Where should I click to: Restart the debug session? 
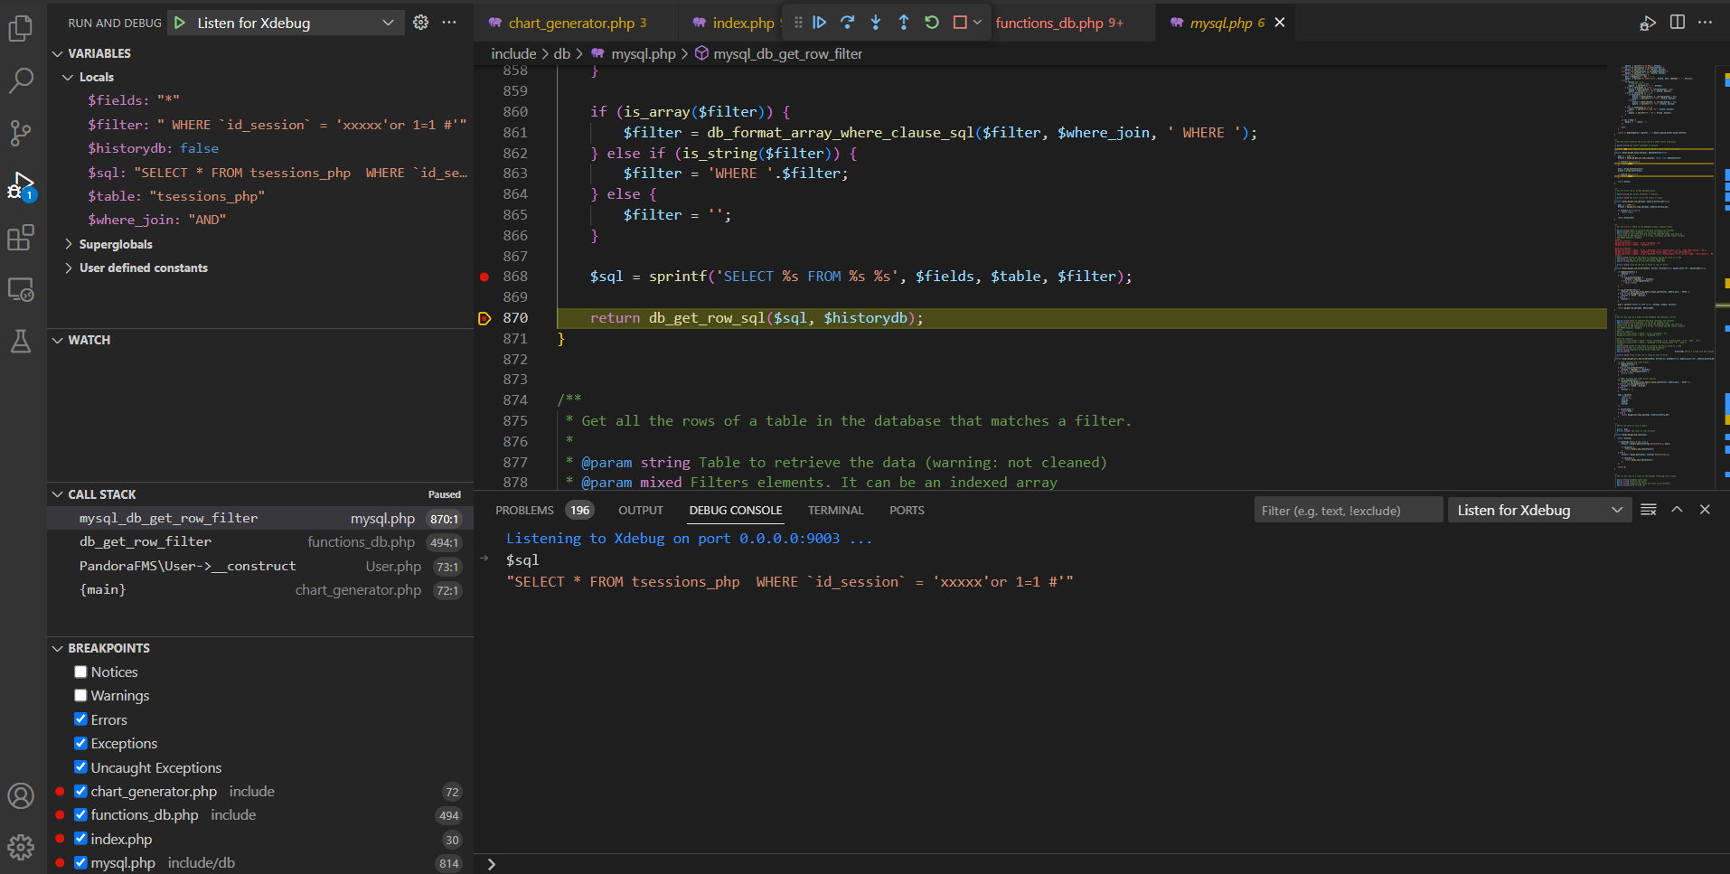(932, 23)
